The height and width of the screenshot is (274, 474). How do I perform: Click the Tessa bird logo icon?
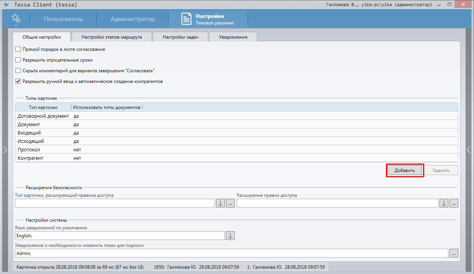coord(6,5)
